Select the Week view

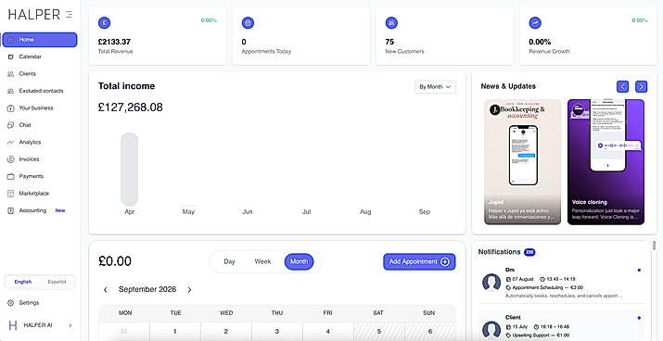tap(262, 261)
